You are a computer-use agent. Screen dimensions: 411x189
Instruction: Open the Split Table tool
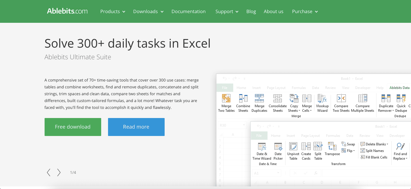(x=318, y=151)
